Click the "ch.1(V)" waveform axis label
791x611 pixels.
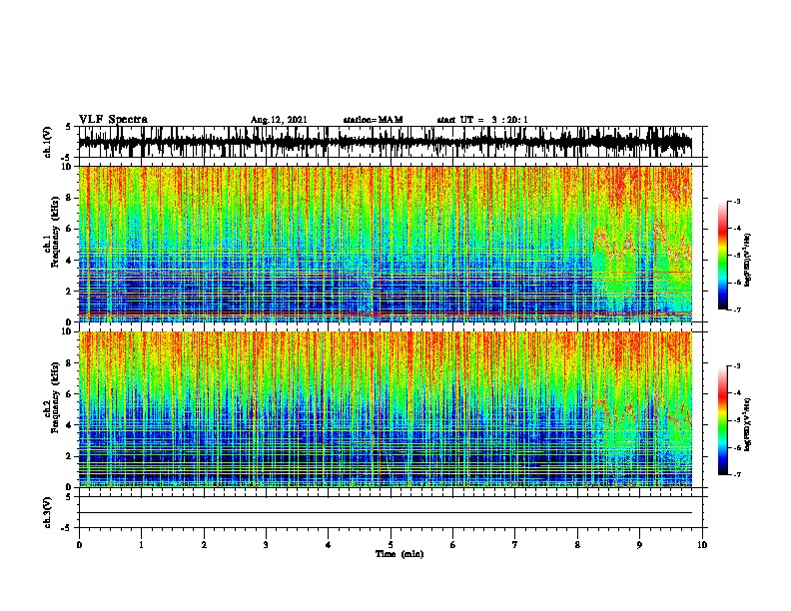[48, 142]
